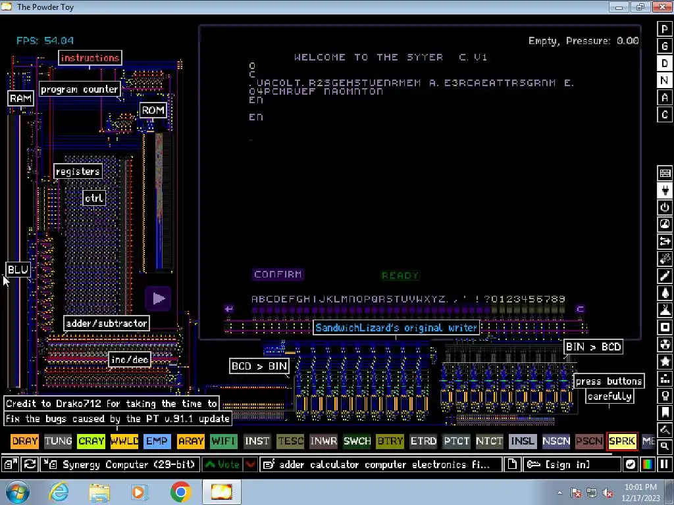Select the EMP element

[157, 441]
